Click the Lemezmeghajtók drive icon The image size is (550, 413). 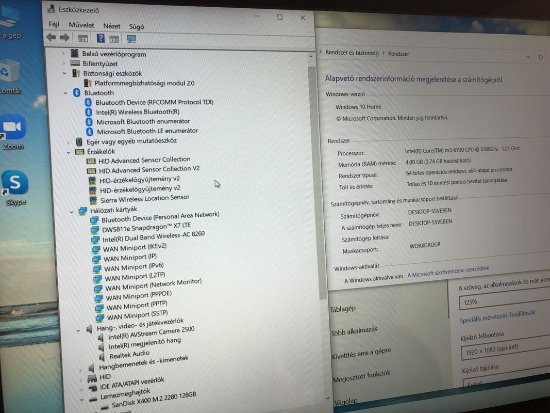click(x=93, y=399)
